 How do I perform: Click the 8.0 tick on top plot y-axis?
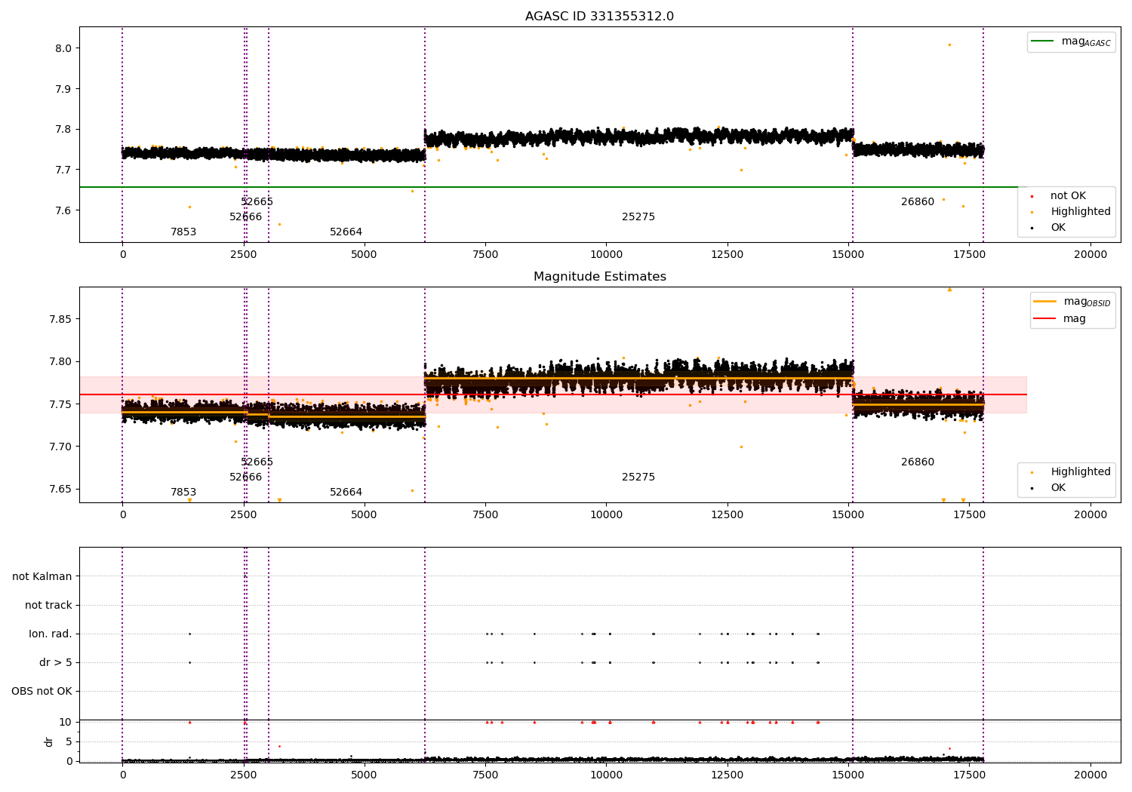[x=64, y=48]
